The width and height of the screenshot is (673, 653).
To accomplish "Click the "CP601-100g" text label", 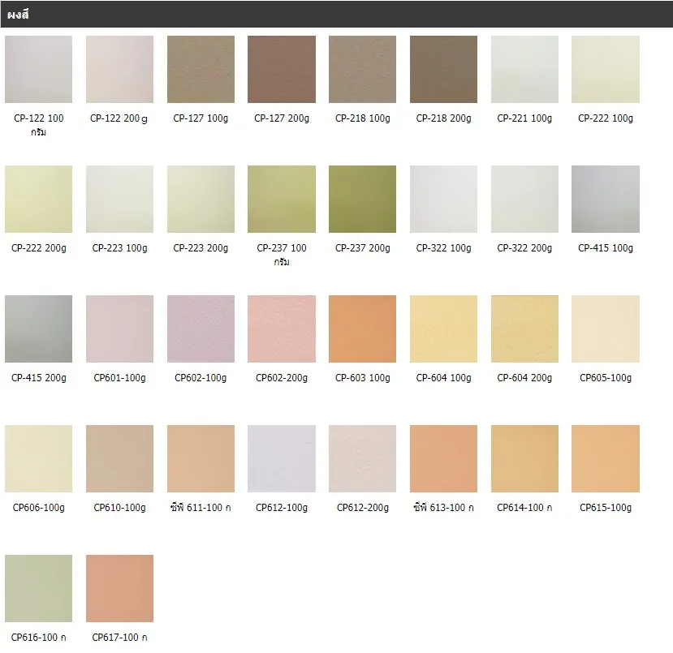I will 120,378.
